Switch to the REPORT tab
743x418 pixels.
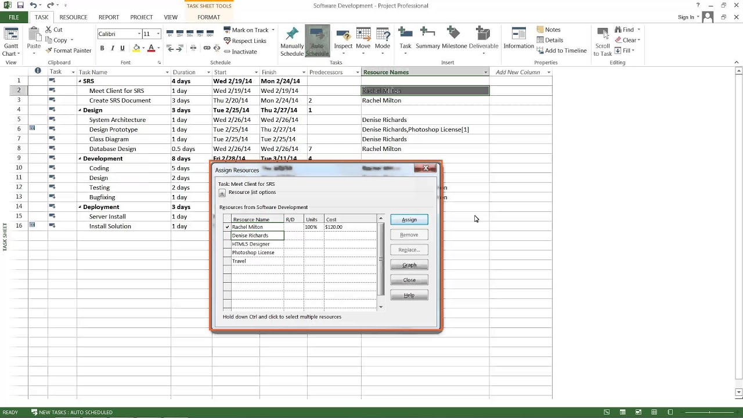pyautogui.click(x=109, y=17)
